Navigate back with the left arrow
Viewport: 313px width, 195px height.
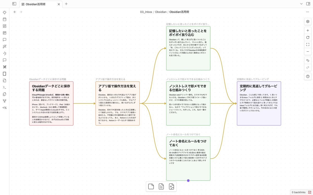[15, 12]
